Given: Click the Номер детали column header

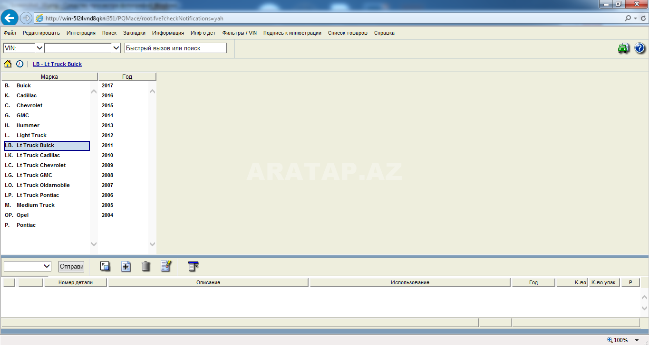Looking at the screenshot, I should point(76,282).
